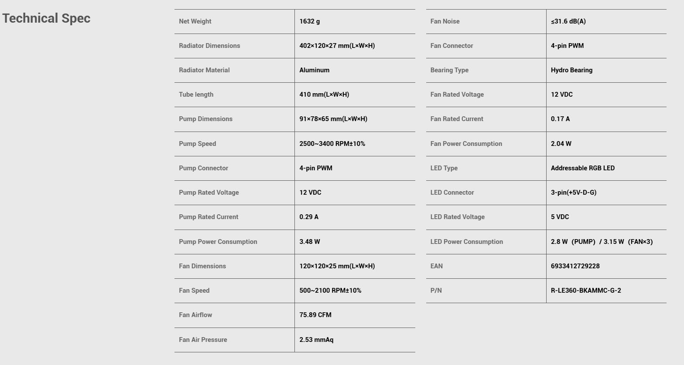Click the Fan Noise ≤31.6 dB(A) value
Viewport: 684px width, 365px height.
tap(568, 21)
